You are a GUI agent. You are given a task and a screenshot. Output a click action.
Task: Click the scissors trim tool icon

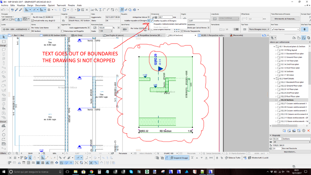tap(92, 10)
